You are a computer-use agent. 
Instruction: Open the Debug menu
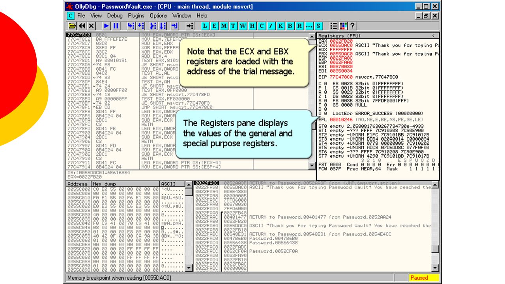pyautogui.click(x=115, y=16)
